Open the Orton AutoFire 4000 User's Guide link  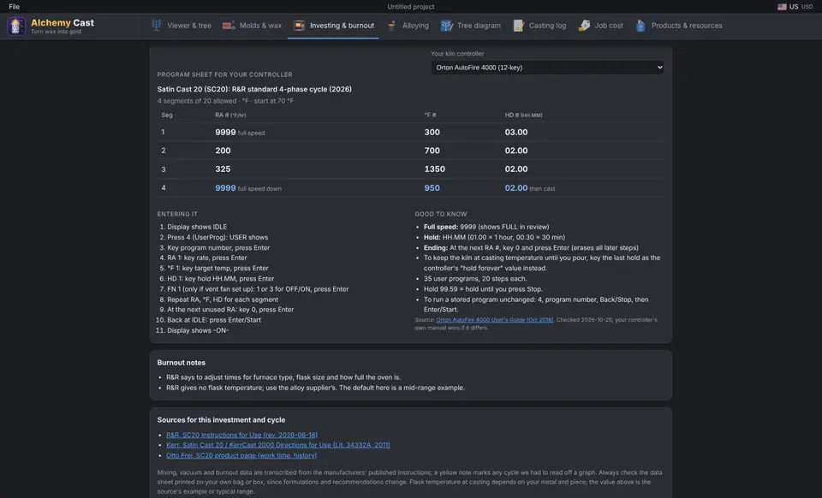point(494,320)
